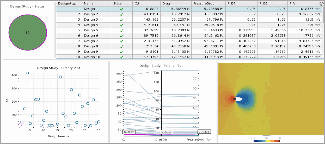Image resolution: width=325 pixels, height=144 pixels.
Task: Click the white body in pressure contour scene
Action: [238, 99]
